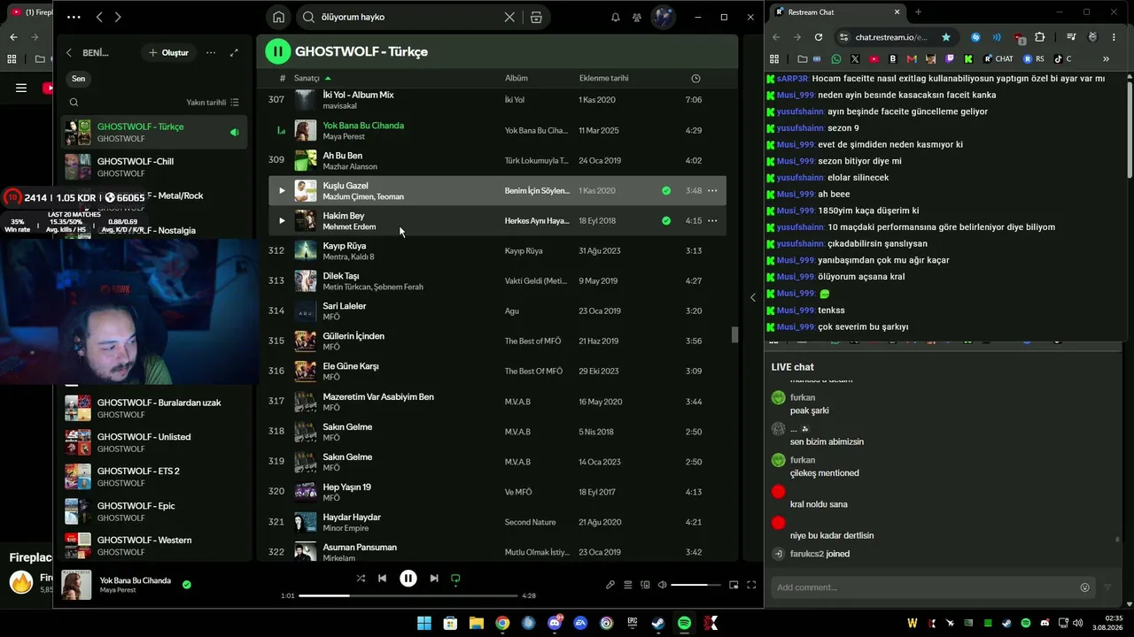Click the Oluştur create button
Screen dimensions: 1134x637
[168, 53]
